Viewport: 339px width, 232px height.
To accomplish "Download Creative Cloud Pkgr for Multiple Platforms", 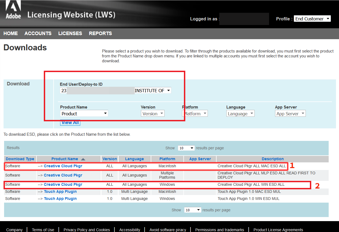I will (63, 175).
